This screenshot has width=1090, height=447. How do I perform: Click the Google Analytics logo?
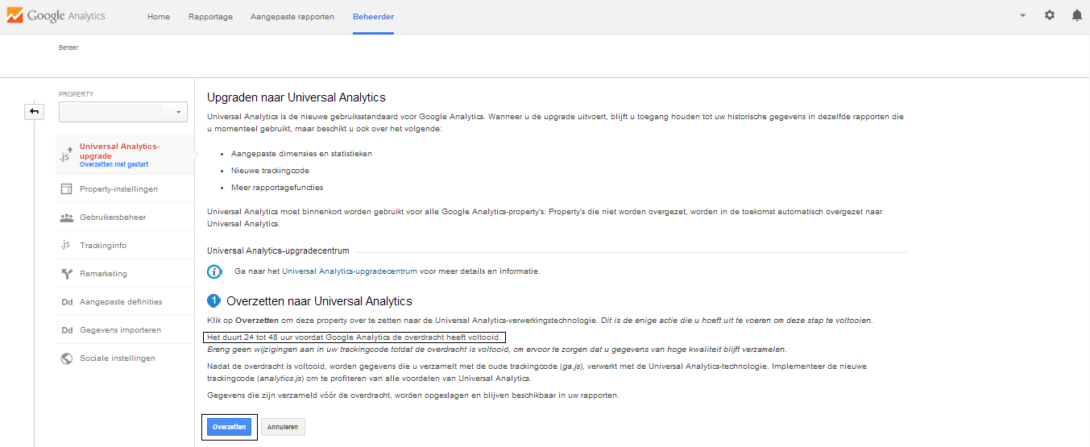click(56, 16)
